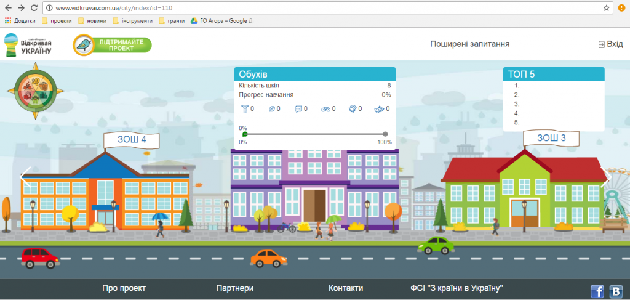
Task: Open the Контакти footer link
Action: 346,288
